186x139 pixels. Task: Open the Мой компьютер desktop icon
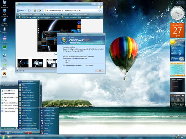click(4, 13)
